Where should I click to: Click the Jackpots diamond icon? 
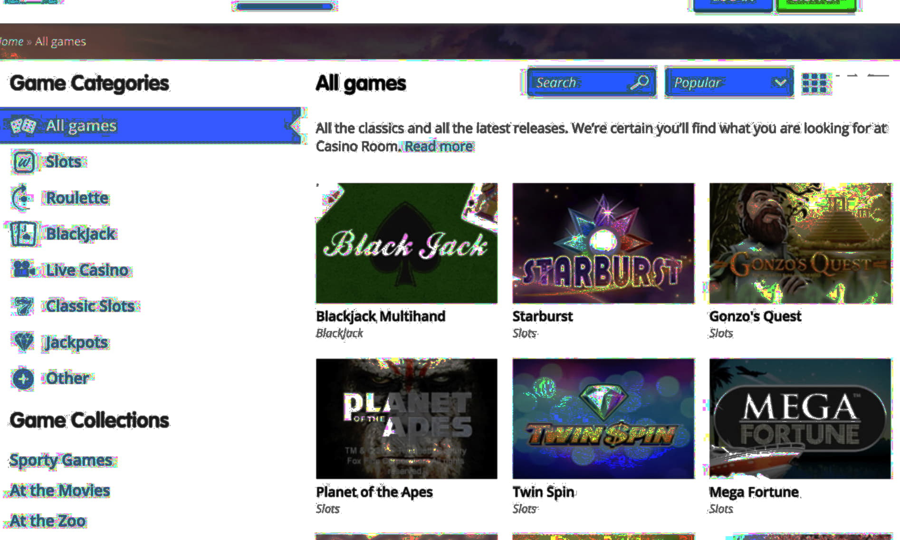pyautogui.click(x=23, y=341)
